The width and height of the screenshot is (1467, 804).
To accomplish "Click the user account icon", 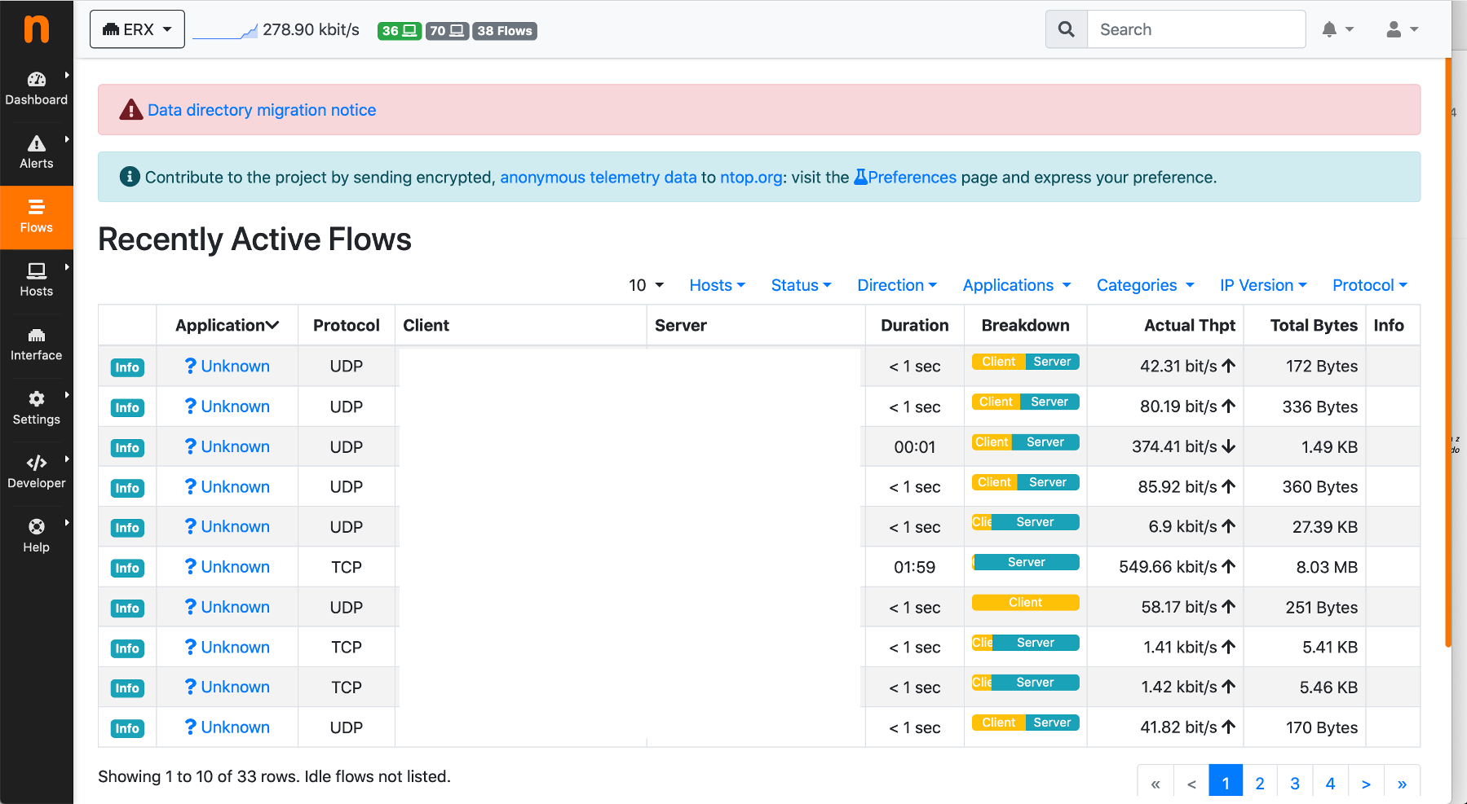I will click(x=1395, y=29).
